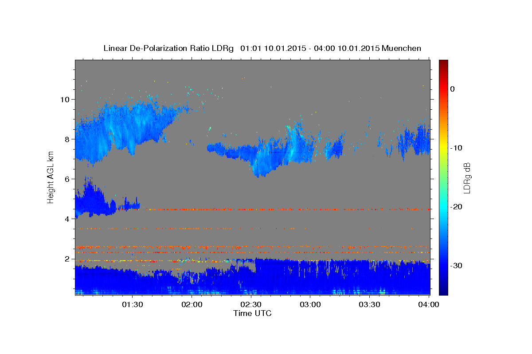Click the dark blue bottom of the colorbar

443,291
